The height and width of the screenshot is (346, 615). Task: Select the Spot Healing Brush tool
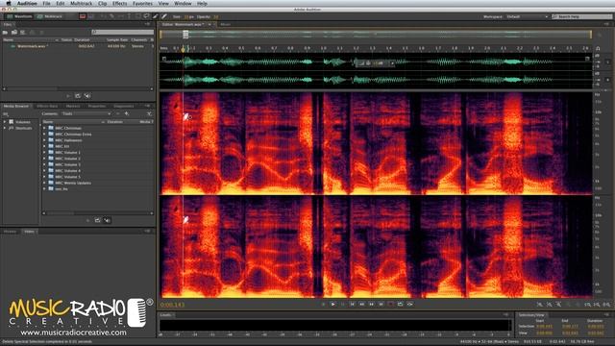coord(164,16)
